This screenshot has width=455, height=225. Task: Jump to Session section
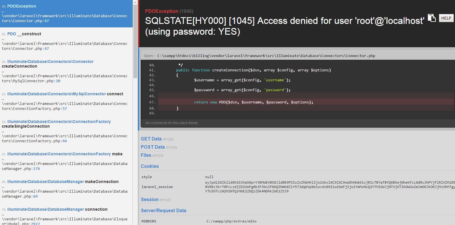pyautogui.click(x=150, y=200)
